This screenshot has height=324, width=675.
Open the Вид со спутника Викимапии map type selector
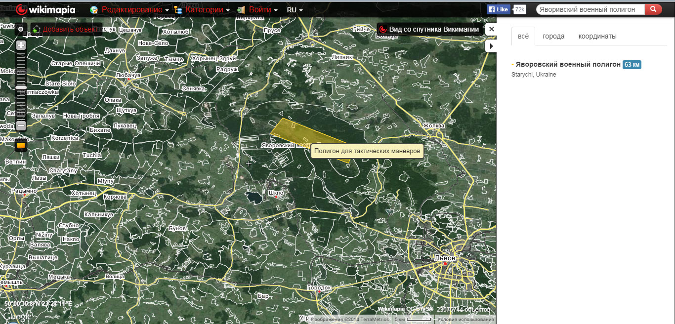click(429, 29)
